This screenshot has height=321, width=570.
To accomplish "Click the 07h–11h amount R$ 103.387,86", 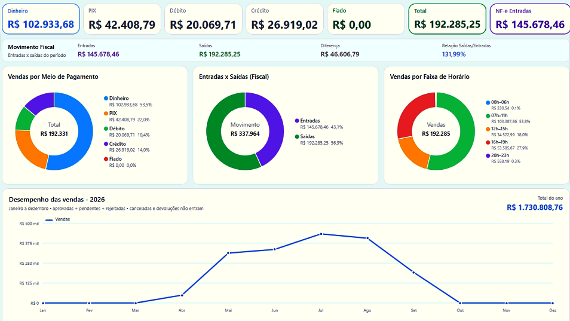I will point(504,121).
